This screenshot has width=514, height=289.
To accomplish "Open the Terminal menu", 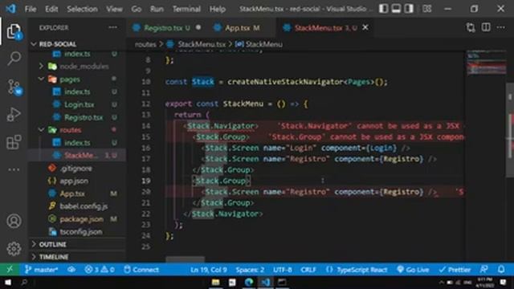I will click(186, 9).
